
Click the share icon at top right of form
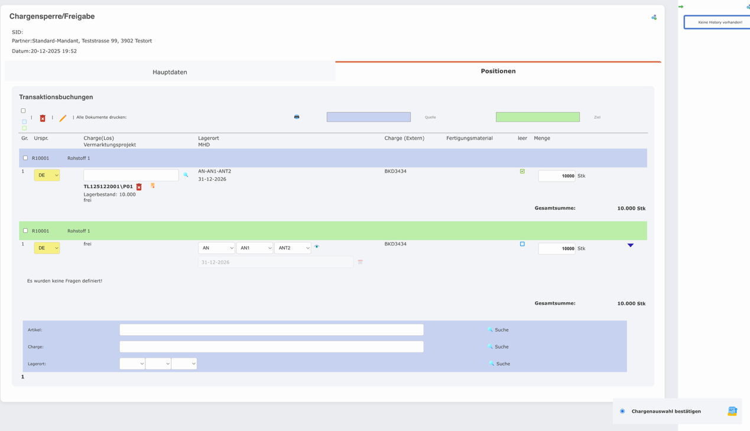point(654,17)
